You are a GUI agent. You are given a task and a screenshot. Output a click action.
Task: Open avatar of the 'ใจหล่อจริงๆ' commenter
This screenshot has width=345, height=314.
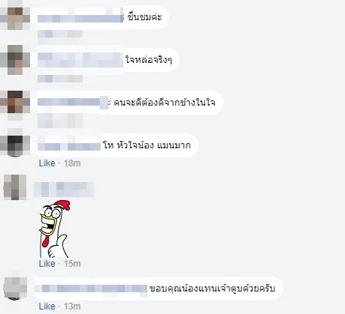(x=15, y=60)
